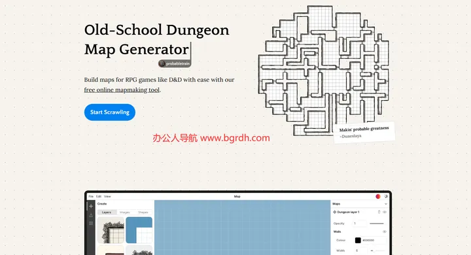
Task: Click the Maps panel heading
Action: [x=336, y=204]
